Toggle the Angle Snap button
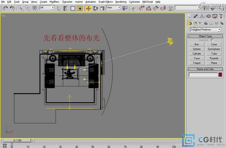The width and height of the screenshot is (226, 148). [x=149, y=8]
